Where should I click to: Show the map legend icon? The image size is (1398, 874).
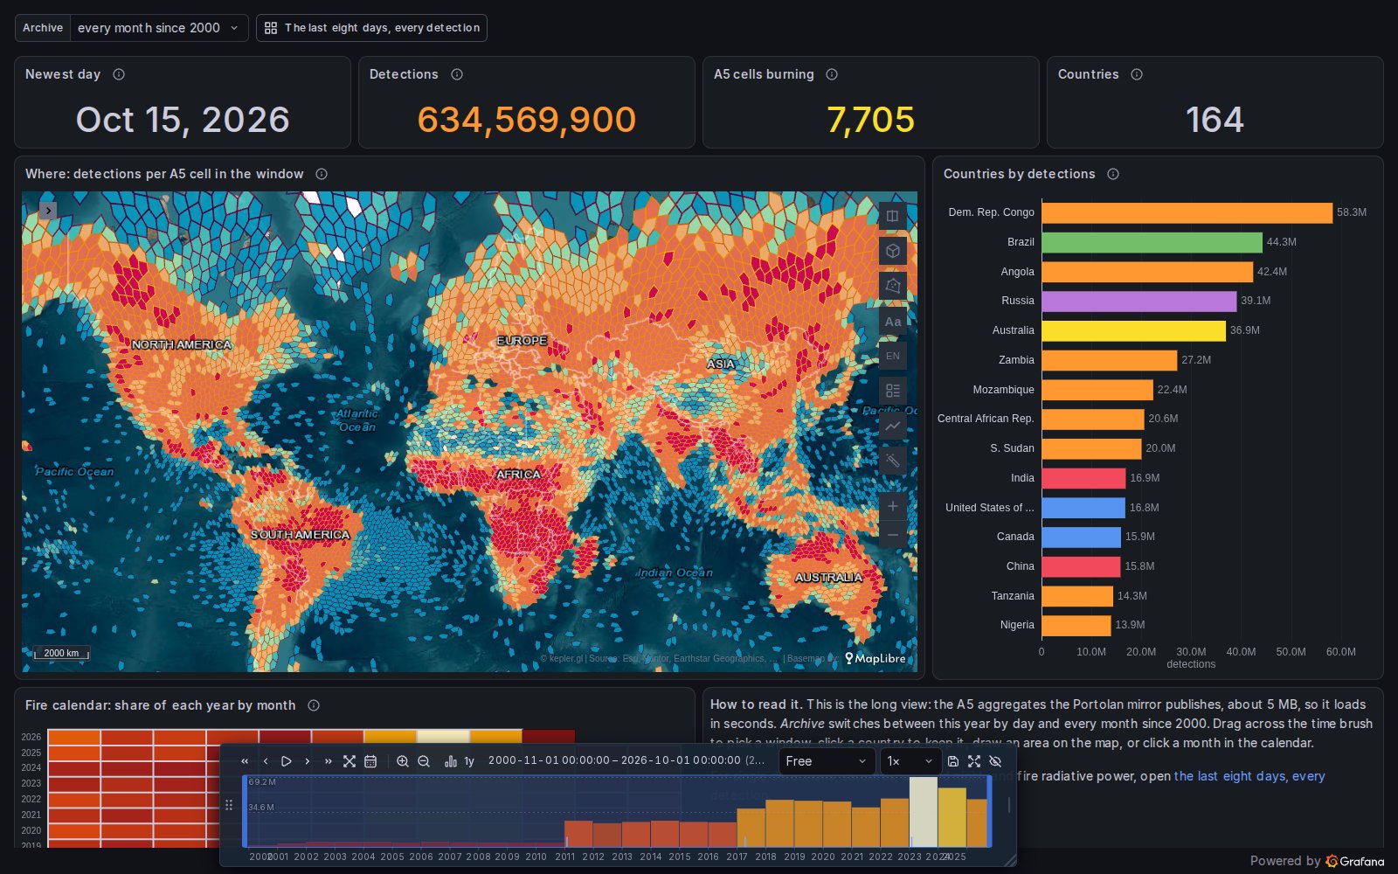892,391
